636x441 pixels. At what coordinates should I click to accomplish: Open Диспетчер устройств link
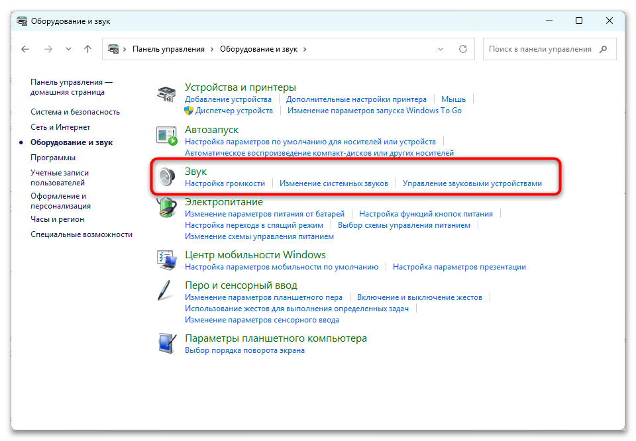click(234, 111)
